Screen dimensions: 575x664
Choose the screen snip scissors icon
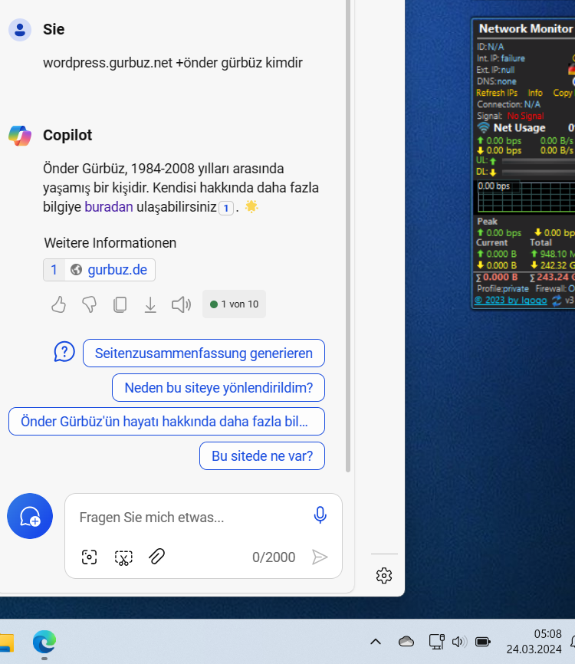(x=123, y=557)
